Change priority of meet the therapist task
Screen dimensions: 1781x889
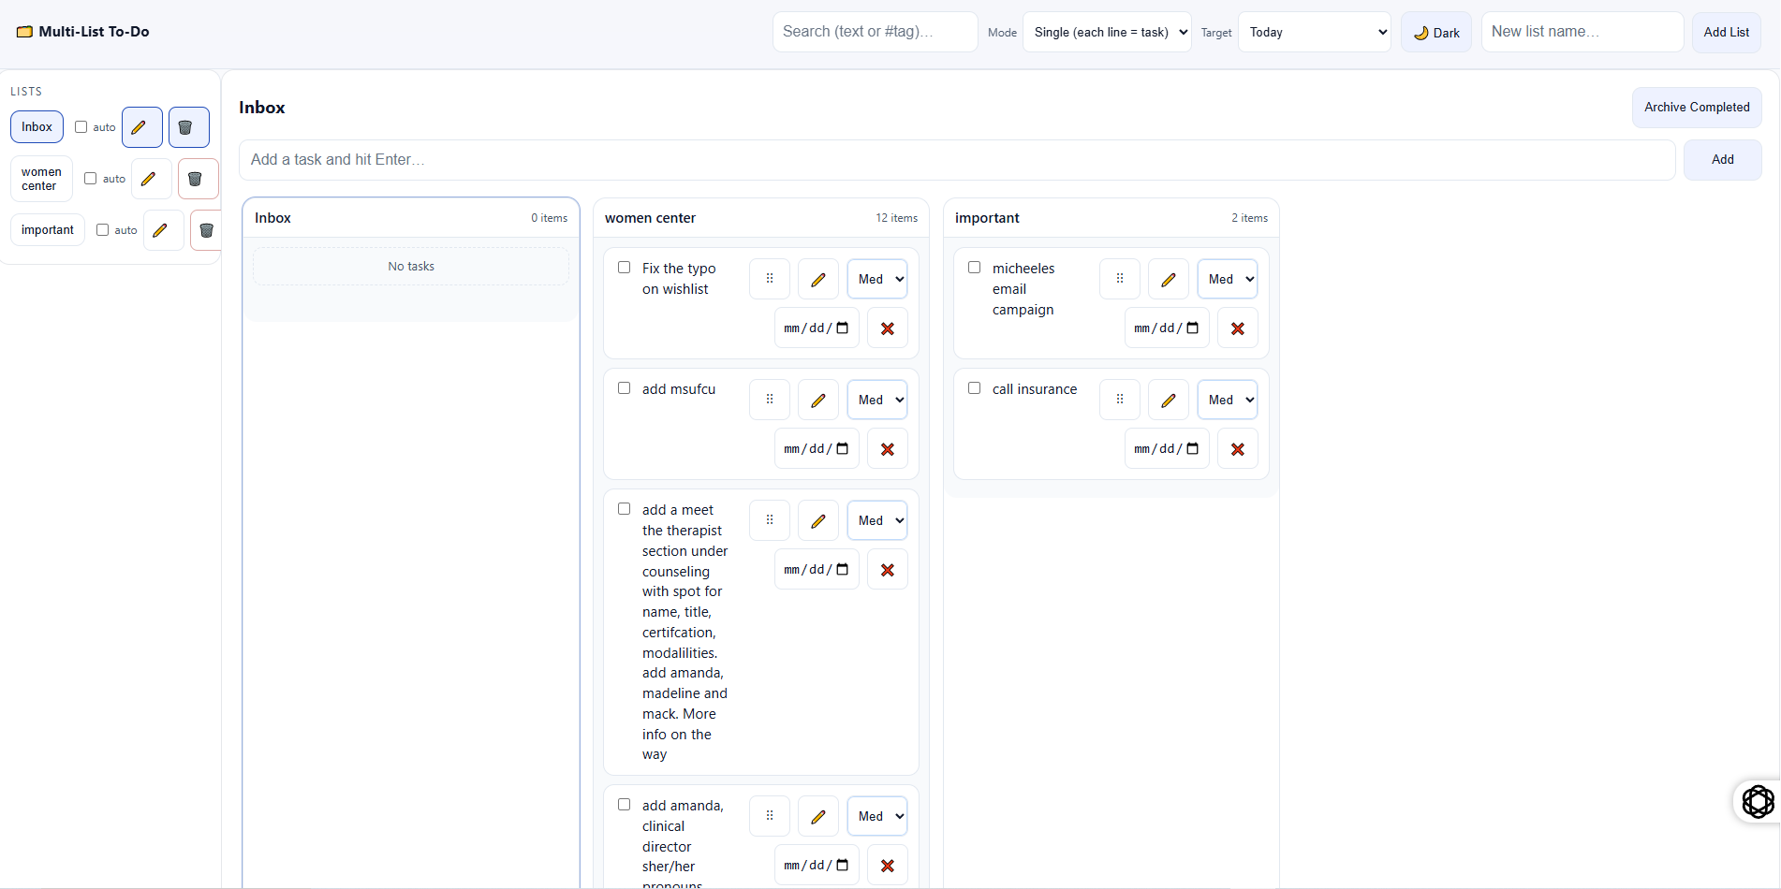tap(877, 520)
